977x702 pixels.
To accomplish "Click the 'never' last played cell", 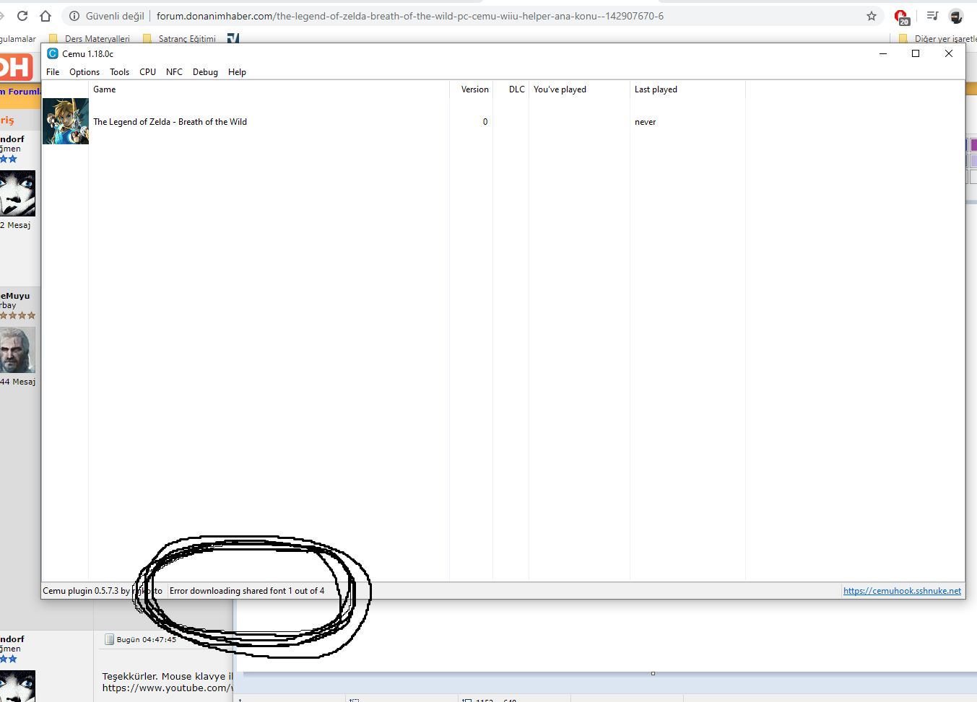I will click(646, 122).
